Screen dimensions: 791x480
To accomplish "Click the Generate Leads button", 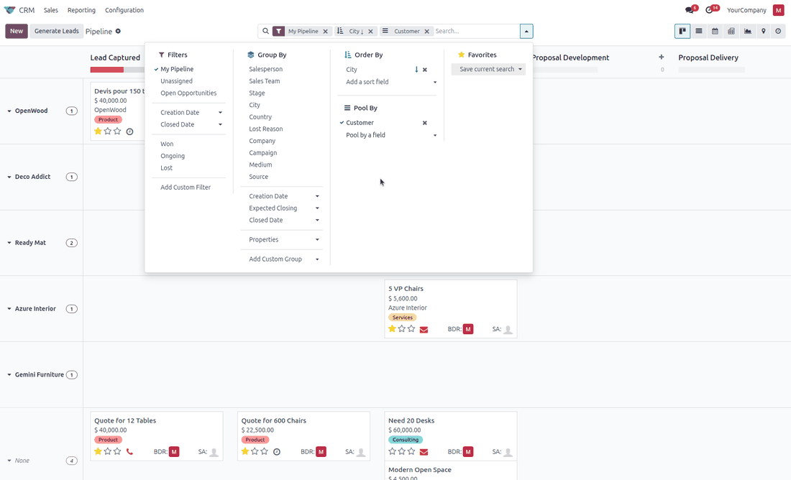I will 57,32.
